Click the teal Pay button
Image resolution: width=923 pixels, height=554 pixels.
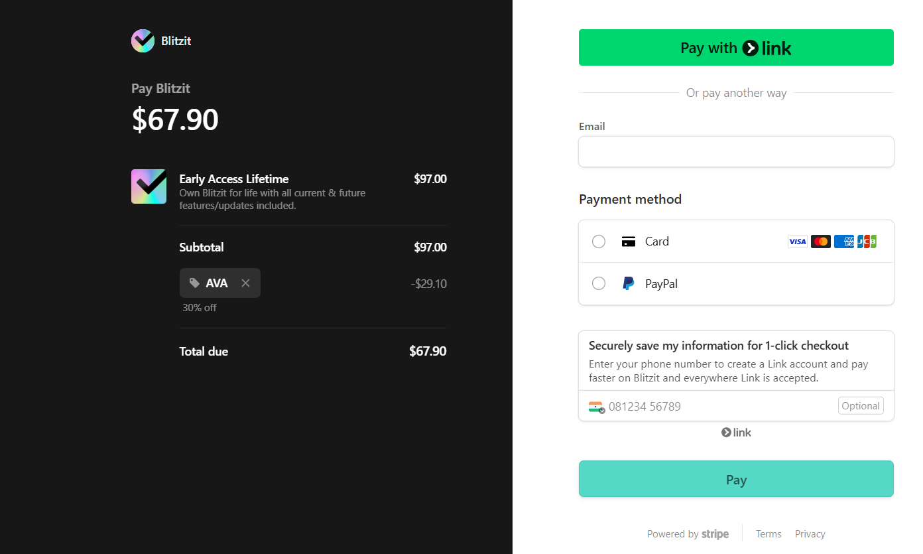click(736, 479)
